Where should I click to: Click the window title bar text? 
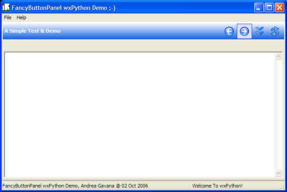coord(64,8)
